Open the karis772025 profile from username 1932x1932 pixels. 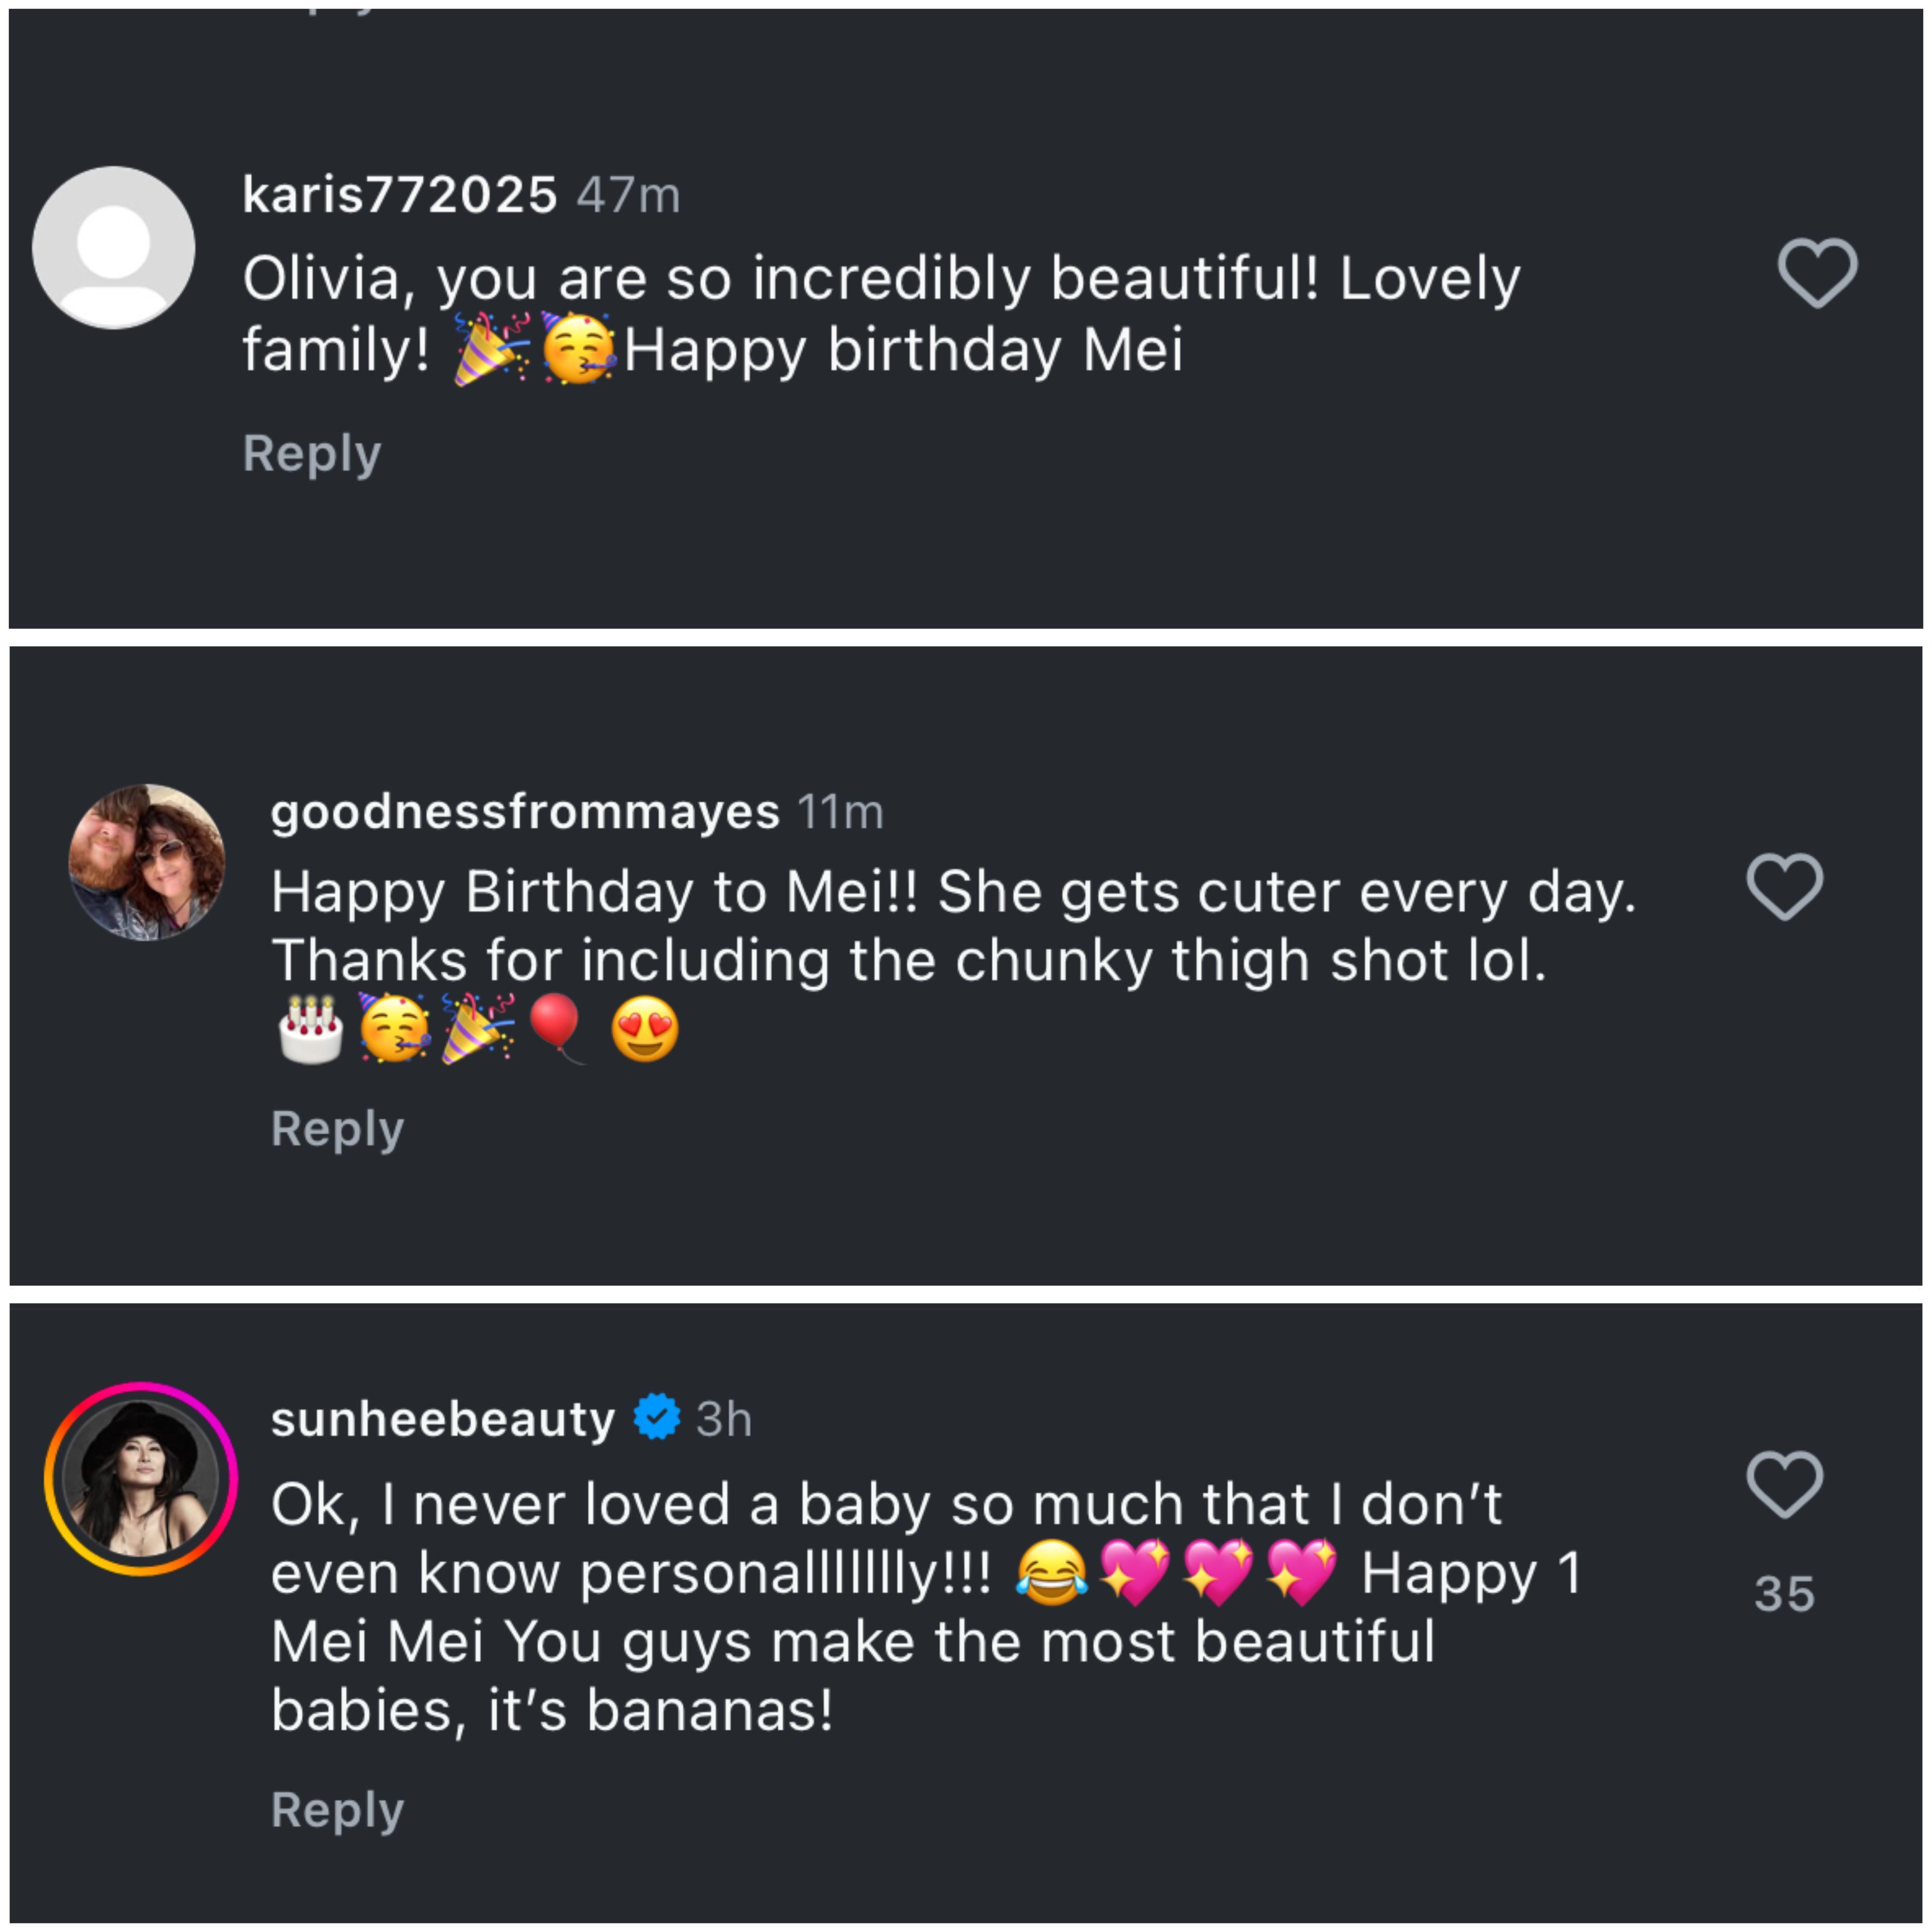click(x=399, y=195)
